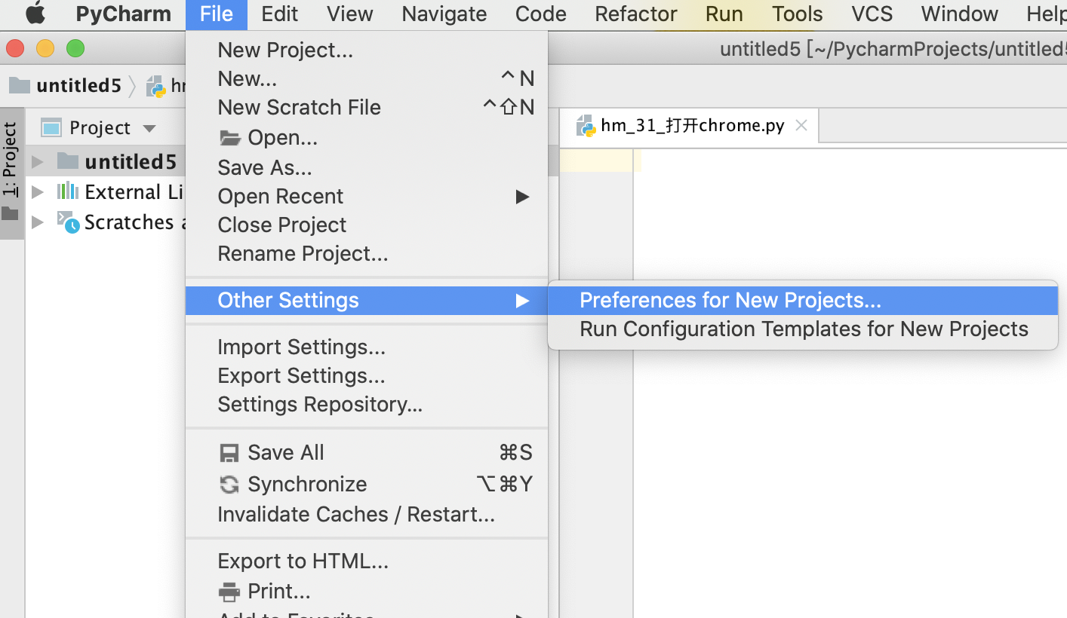
Task: Click the folder icon below Project side tab
Action: [x=10, y=214]
